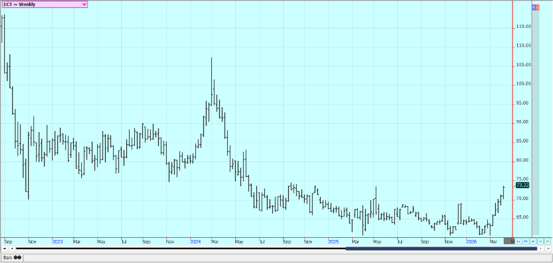Click the gray M marker on time axis
This screenshot has height=263, width=553.
[x=513, y=241]
